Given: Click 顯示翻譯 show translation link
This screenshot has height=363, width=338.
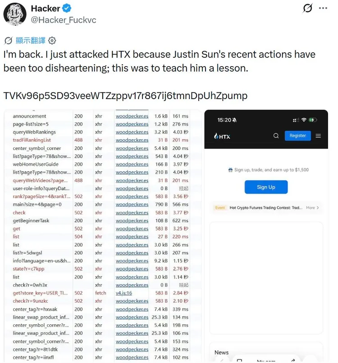Looking at the screenshot, I should click(31, 41).
